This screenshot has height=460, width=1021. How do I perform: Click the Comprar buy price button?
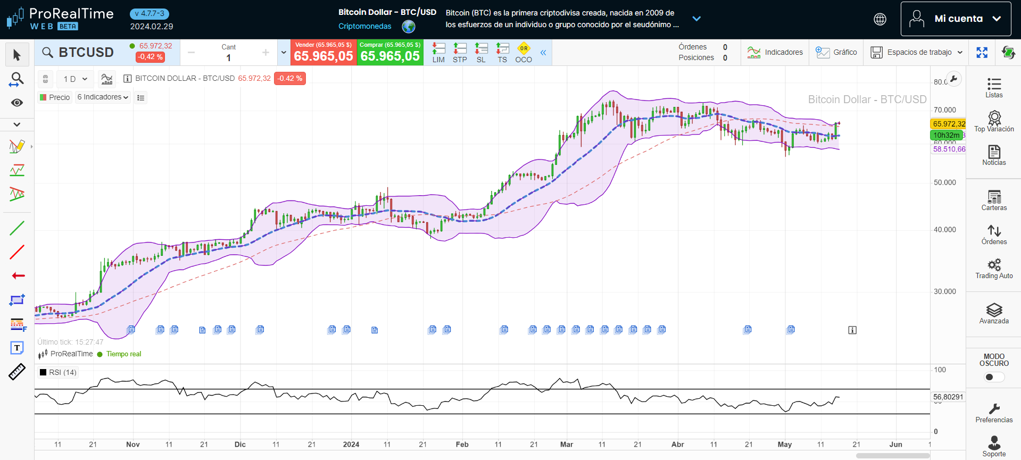[390, 53]
